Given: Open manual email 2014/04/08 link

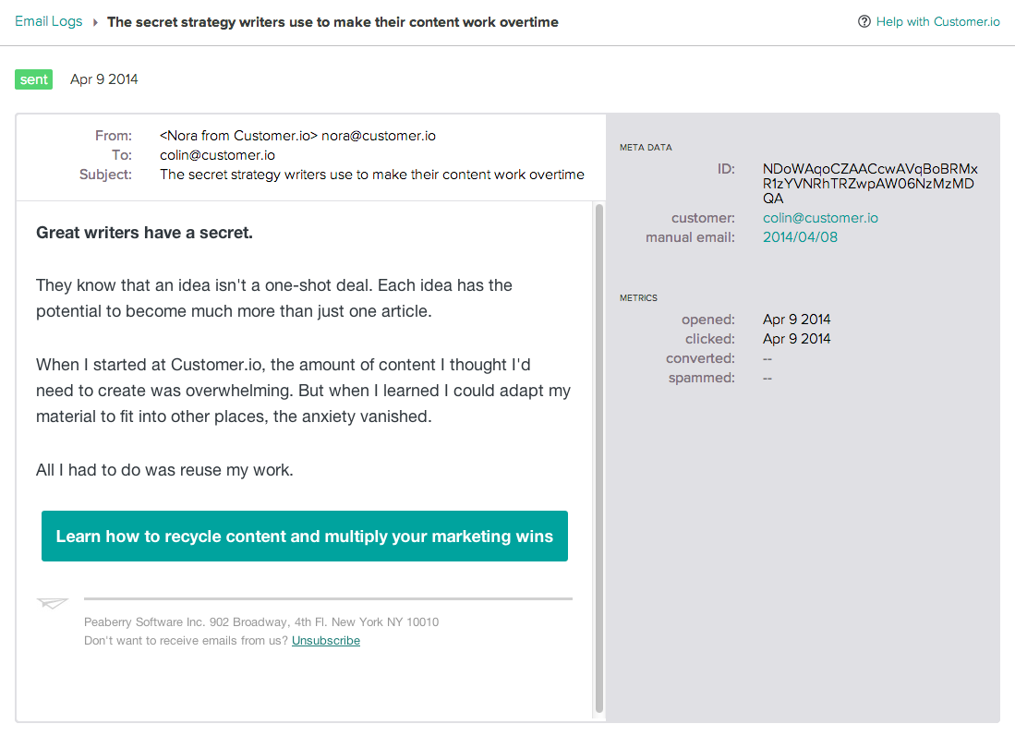Looking at the screenshot, I should [x=800, y=237].
